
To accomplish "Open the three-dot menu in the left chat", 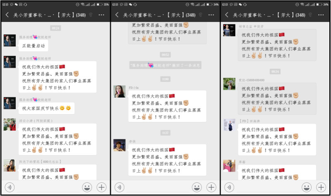I will [x=101, y=14].
